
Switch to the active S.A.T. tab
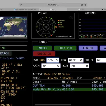coord(53,9)
